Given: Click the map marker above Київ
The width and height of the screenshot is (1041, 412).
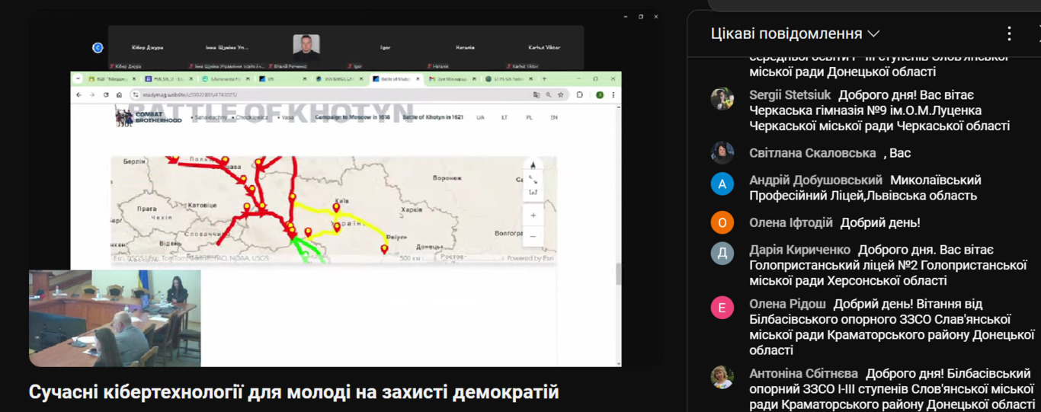Looking at the screenshot, I should 336,206.
